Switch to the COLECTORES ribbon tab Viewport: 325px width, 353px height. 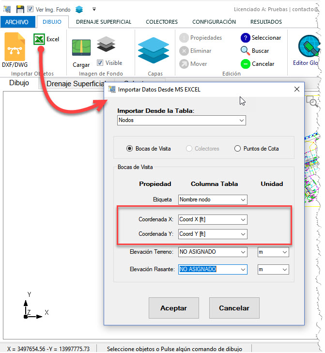click(162, 22)
